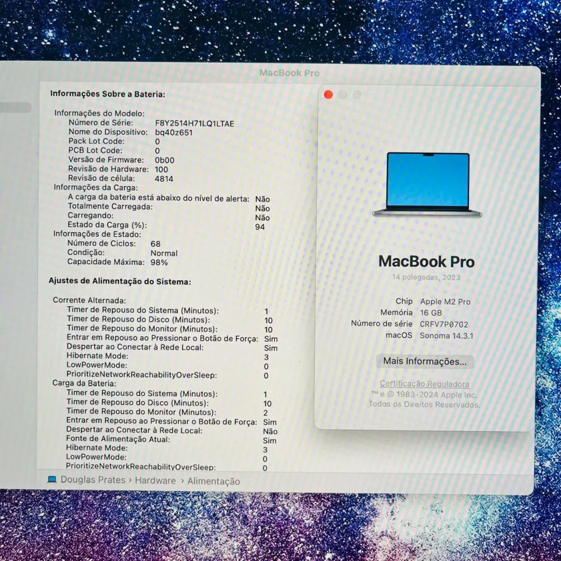Click the cell revision value 4814
The height and width of the screenshot is (561, 561).
tap(164, 179)
